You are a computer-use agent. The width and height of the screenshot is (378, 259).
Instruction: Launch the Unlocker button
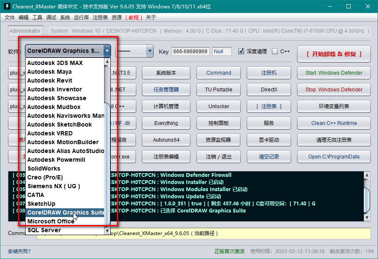pyautogui.click(x=219, y=106)
